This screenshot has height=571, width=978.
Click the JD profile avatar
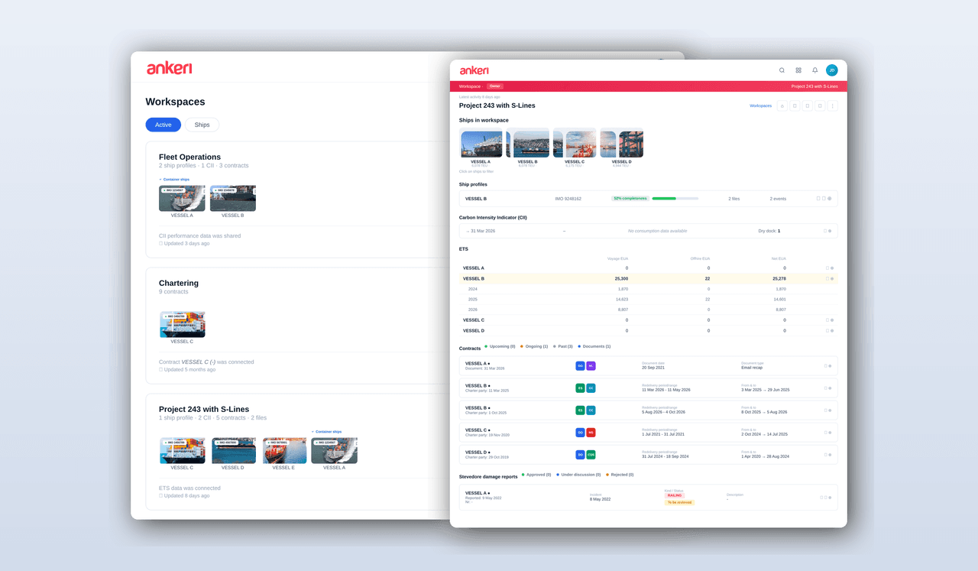(x=831, y=70)
